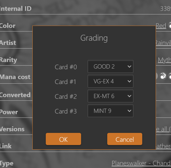The image size is (171, 168).
Task: Click the Card #2 label
Action: tap(66, 96)
